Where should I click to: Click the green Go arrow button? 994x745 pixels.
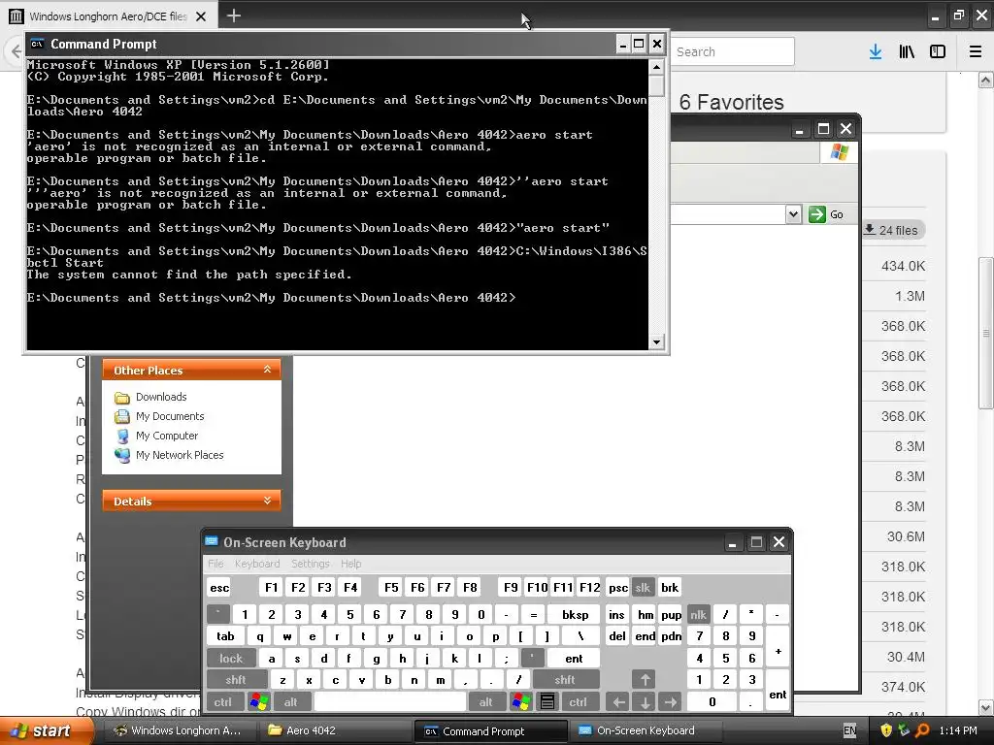[x=817, y=214]
